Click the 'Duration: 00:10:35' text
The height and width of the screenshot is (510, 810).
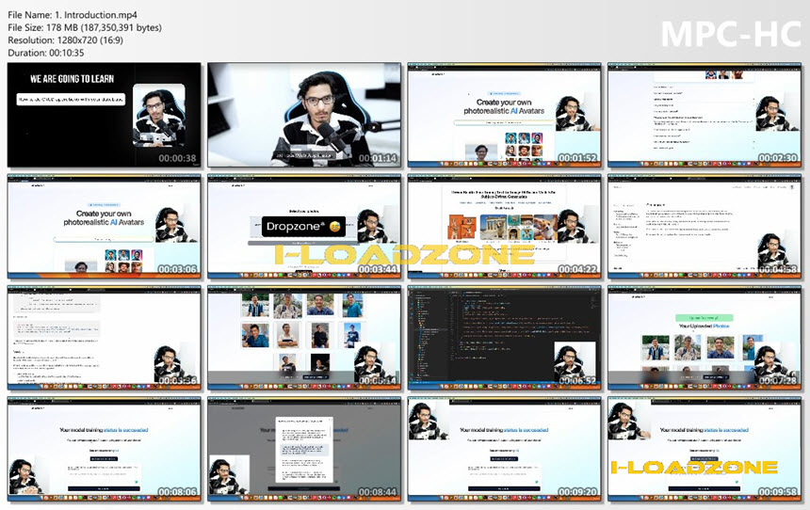(45, 53)
